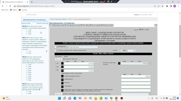
Task: Click the 'Толтырылуын тексеру' button
Action: (74, 25)
